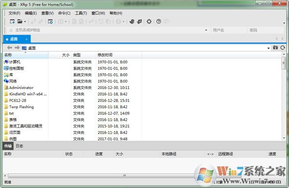The width and height of the screenshot is (289, 188).
Task: Close the 桌面 tab with its x
Action: coord(26,39)
